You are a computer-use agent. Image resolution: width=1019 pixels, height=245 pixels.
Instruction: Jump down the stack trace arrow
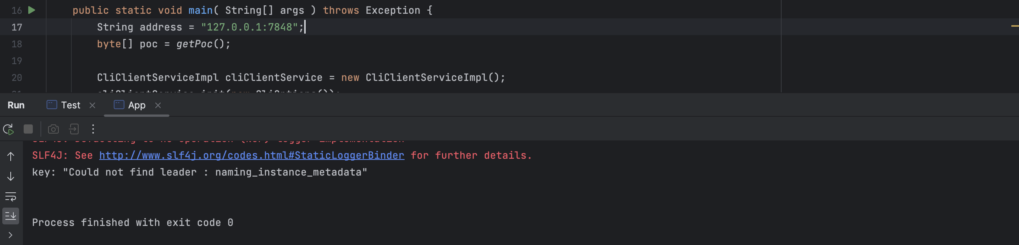point(11,177)
